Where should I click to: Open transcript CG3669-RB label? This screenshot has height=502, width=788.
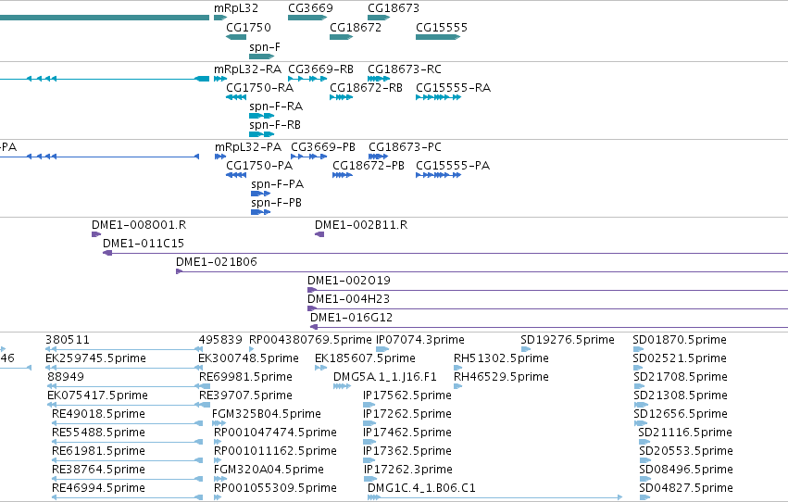click(320, 69)
